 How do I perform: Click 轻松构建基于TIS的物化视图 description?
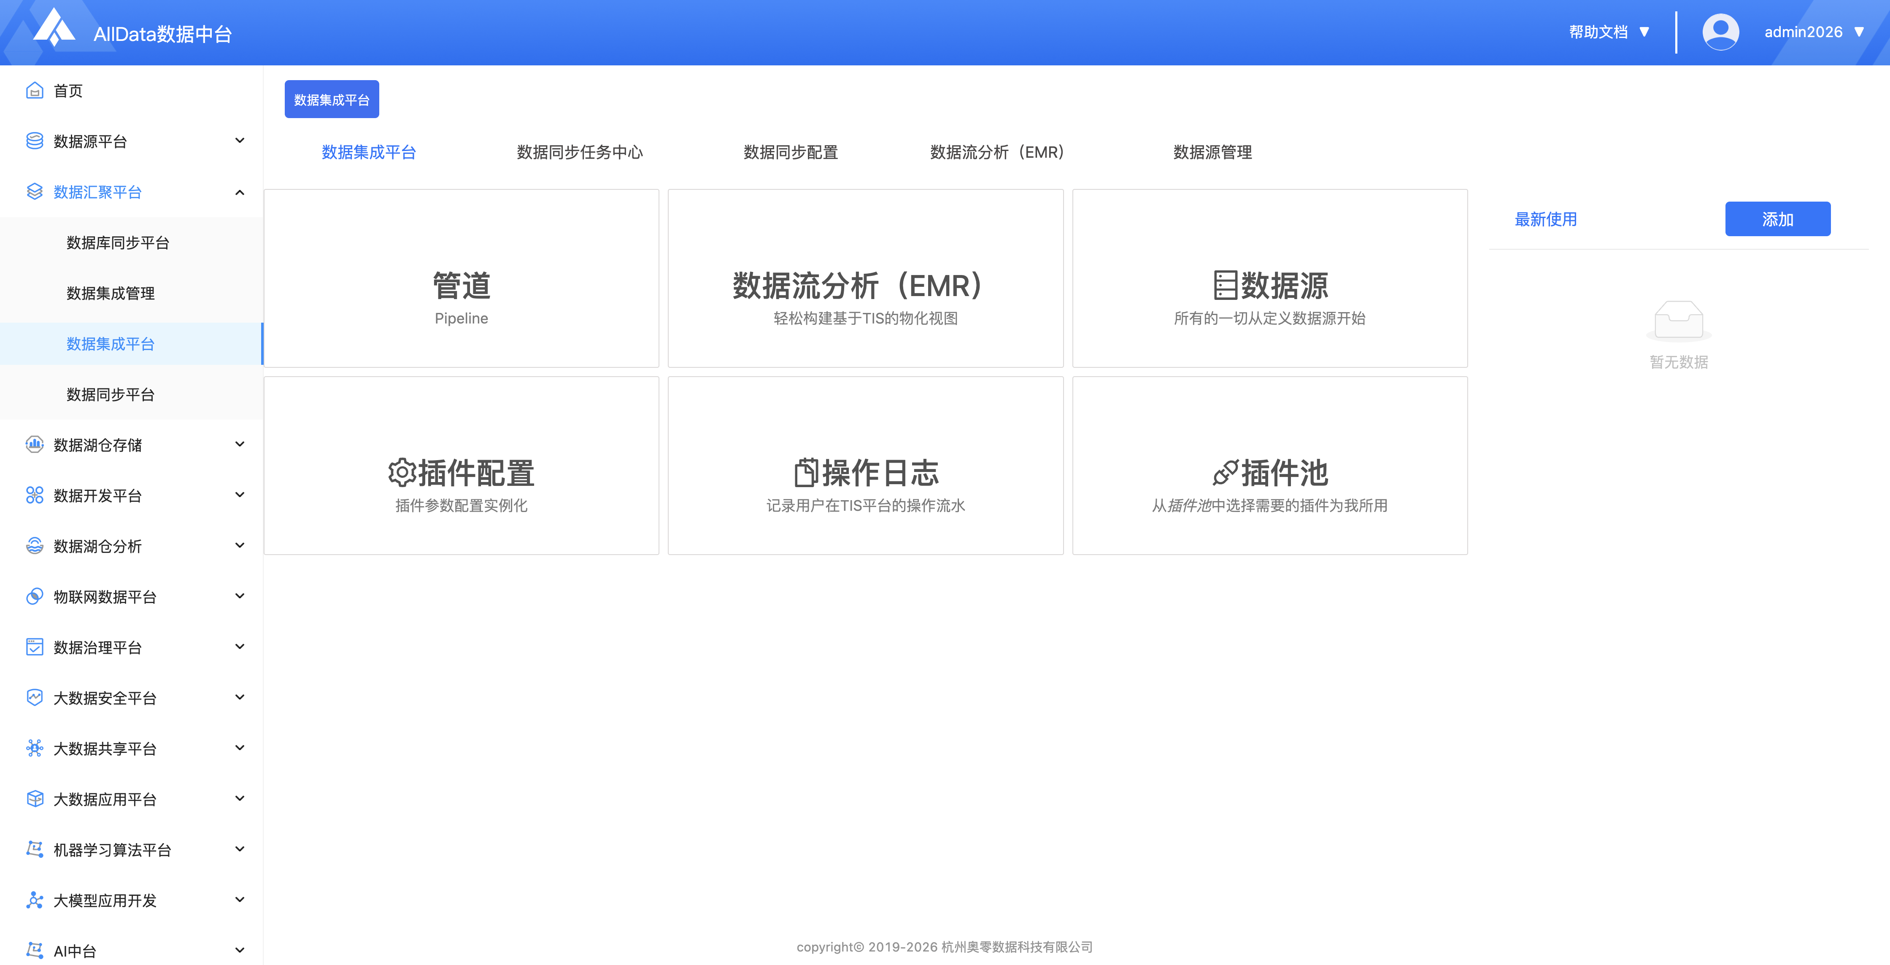click(x=866, y=318)
